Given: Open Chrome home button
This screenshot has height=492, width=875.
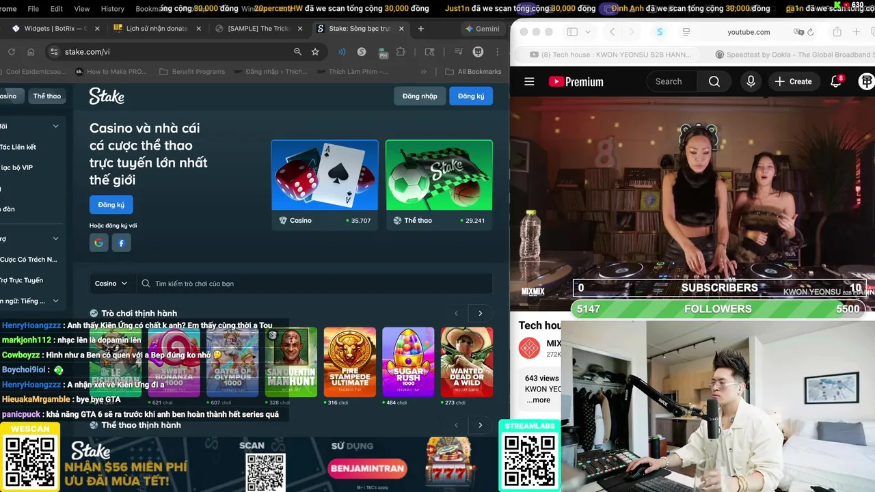Looking at the screenshot, I should point(31,52).
